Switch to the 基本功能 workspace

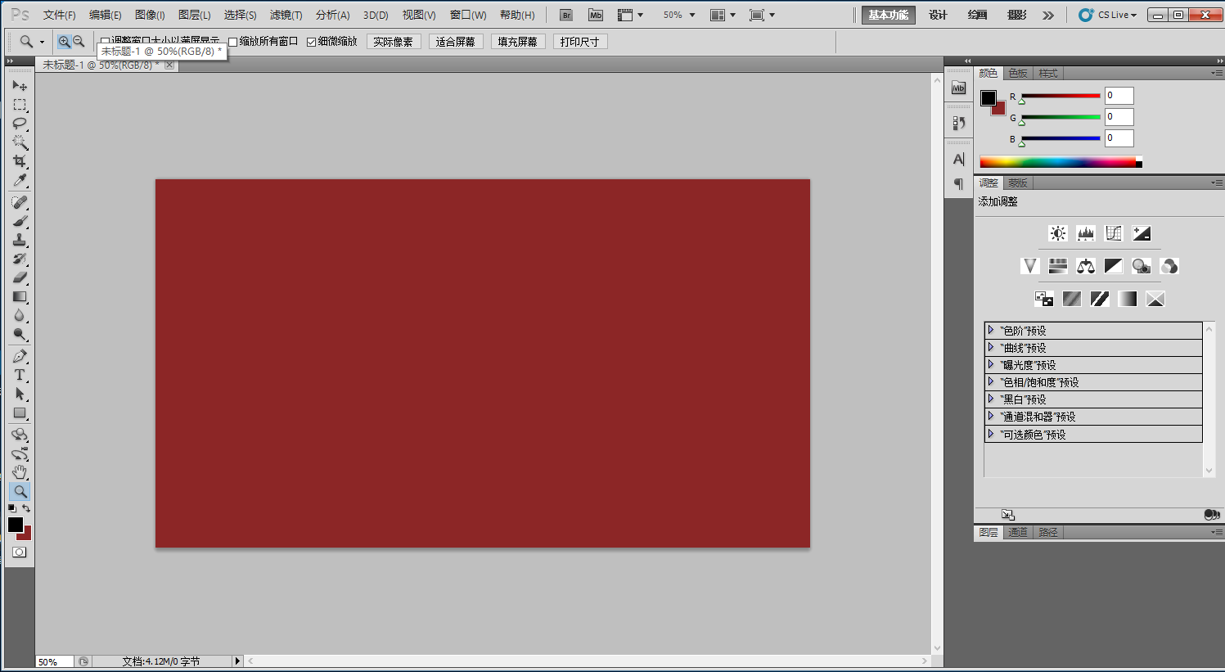[x=888, y=15]
